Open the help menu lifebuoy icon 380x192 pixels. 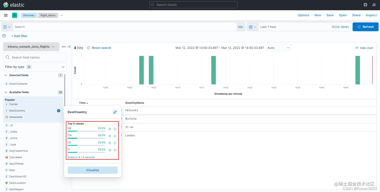pos(365,5)
